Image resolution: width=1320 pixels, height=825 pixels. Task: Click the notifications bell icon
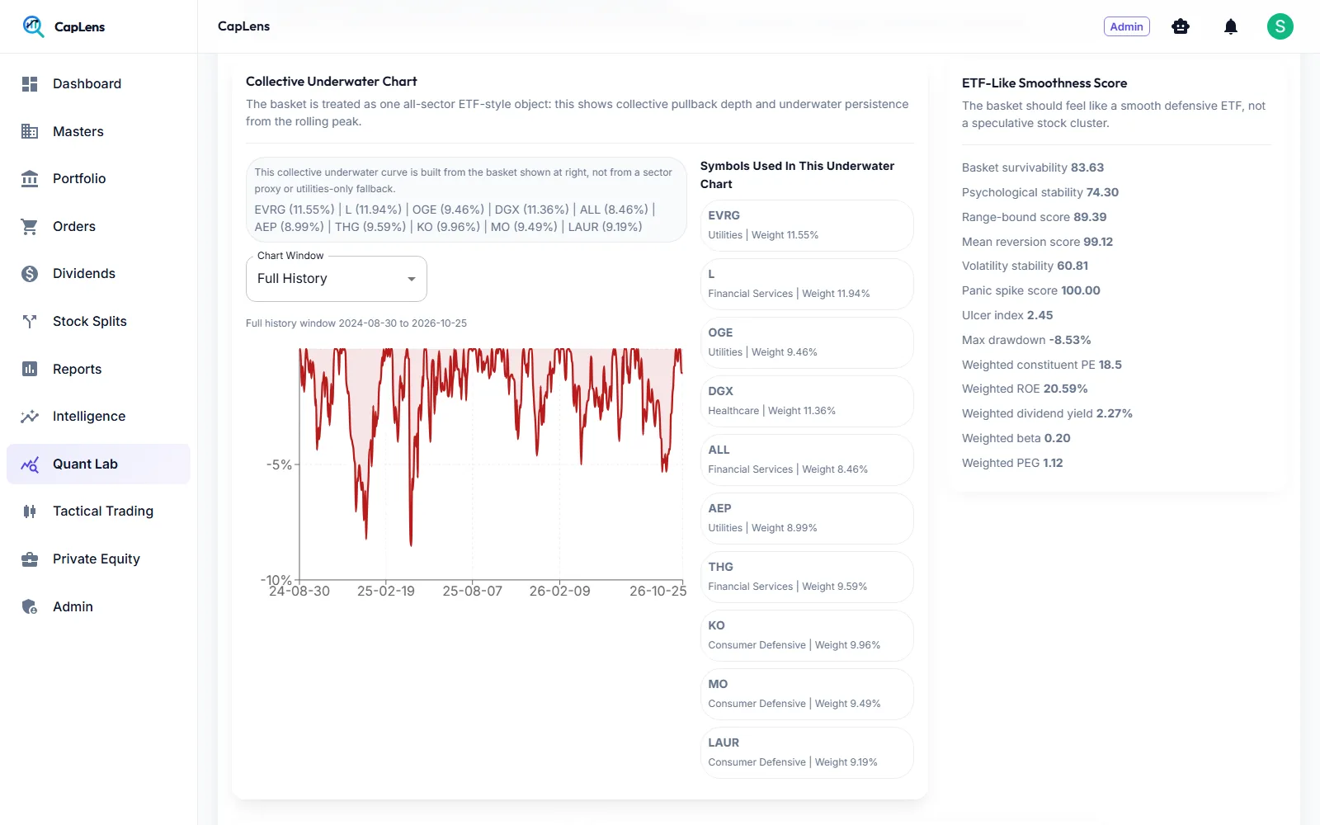tap(1231, 26)
